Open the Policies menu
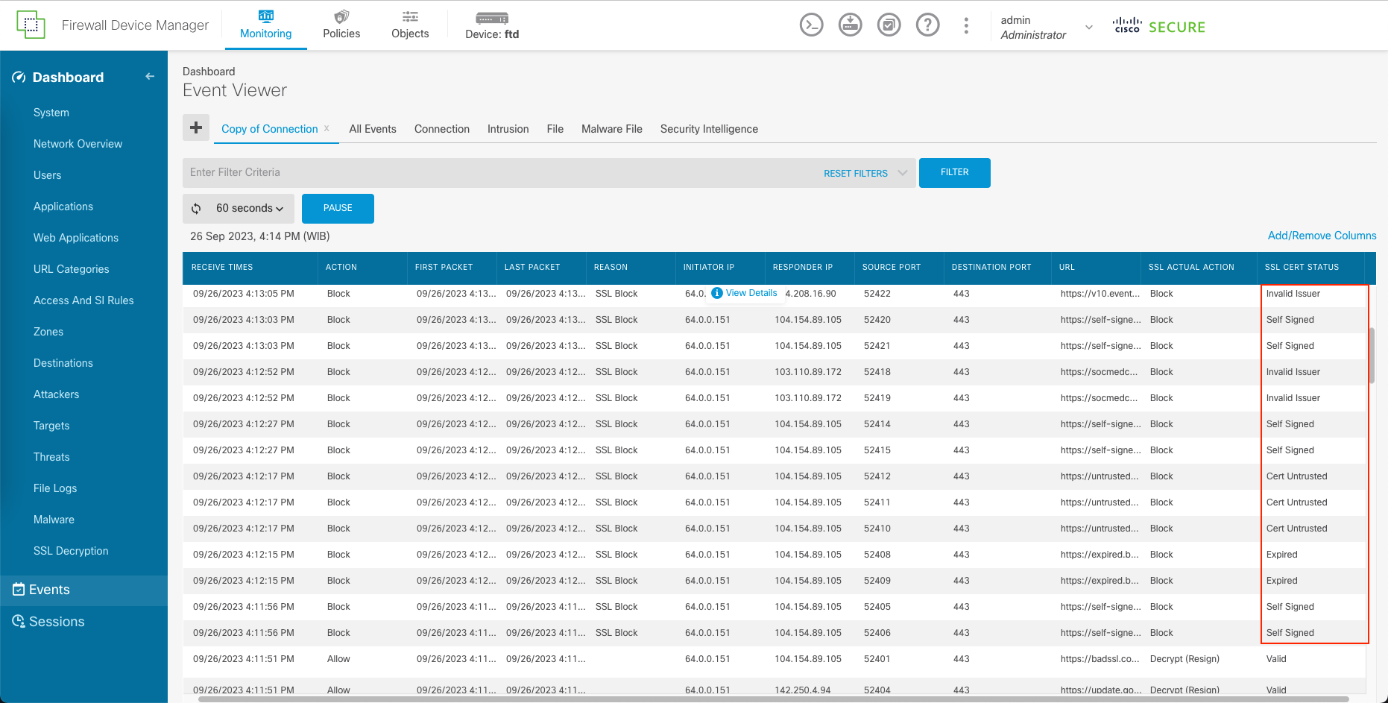Screen dimensions: 1388x703 341,25
